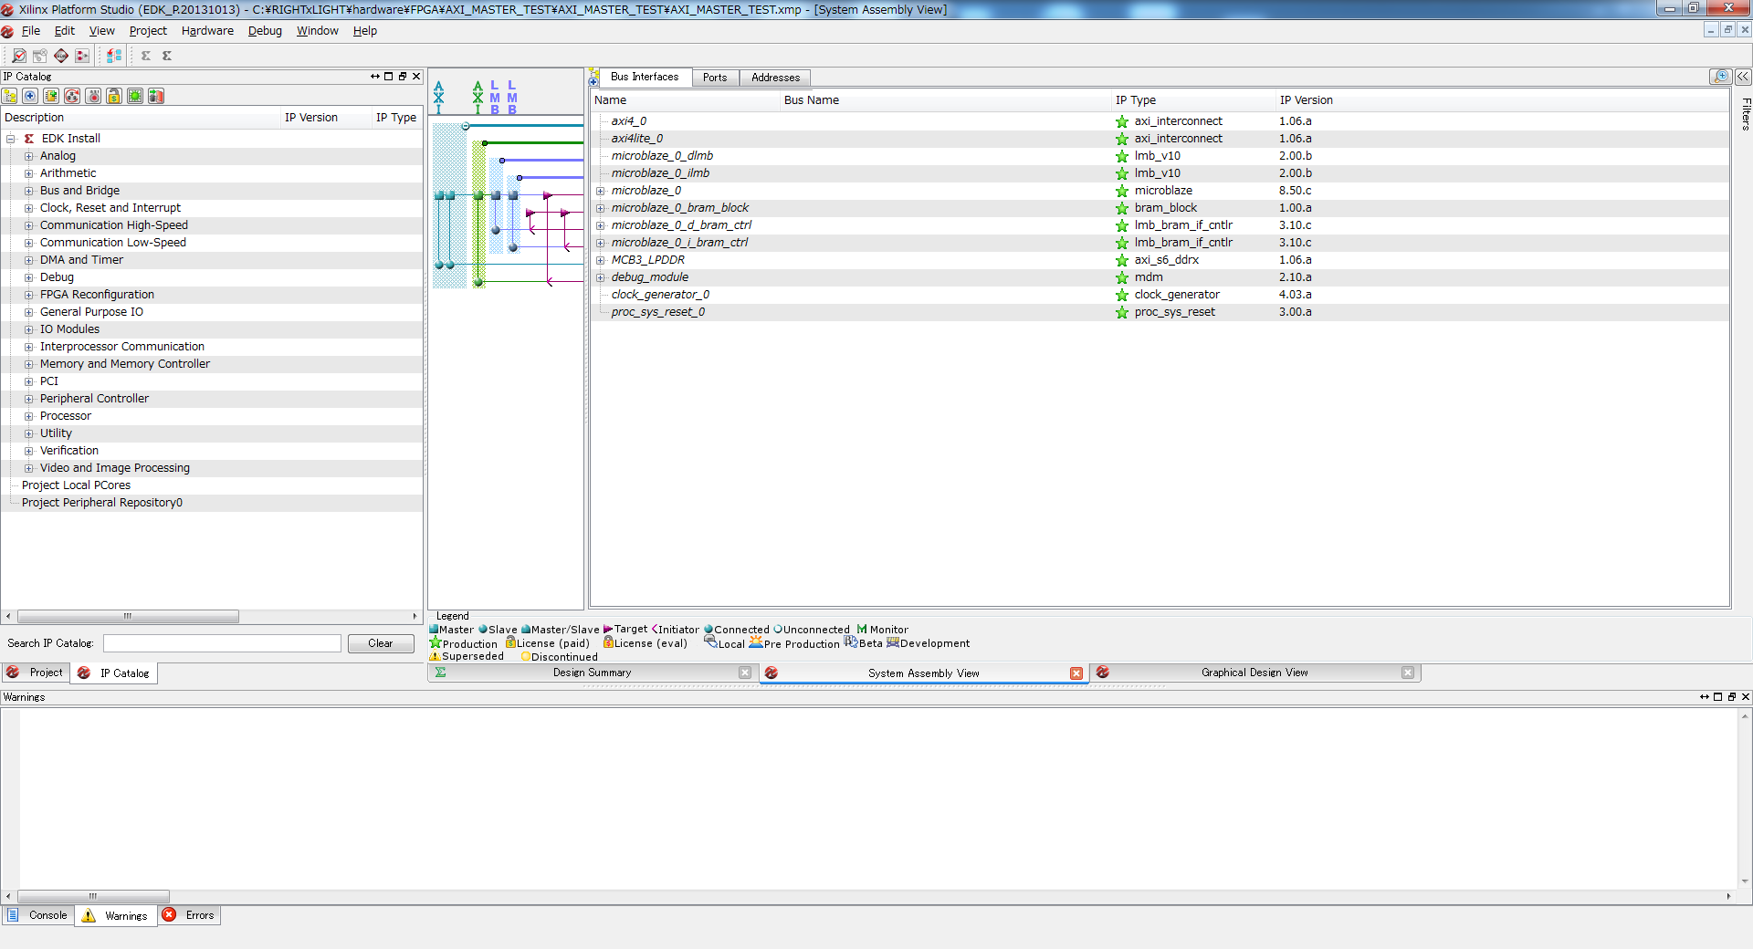1753x949 pixels.
Task: Expand the Memory and Memory Controller category
Action: click(29, 364)
